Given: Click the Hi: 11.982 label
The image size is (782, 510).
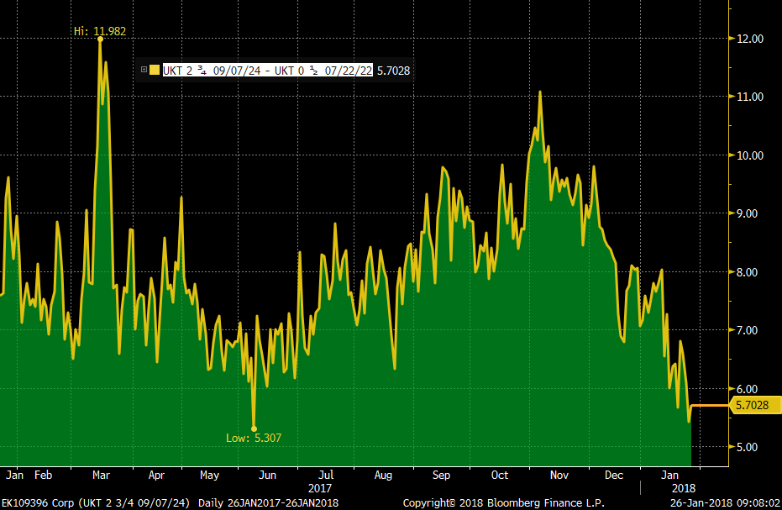Looking at the screenshot, I should [x=100, y=31].
